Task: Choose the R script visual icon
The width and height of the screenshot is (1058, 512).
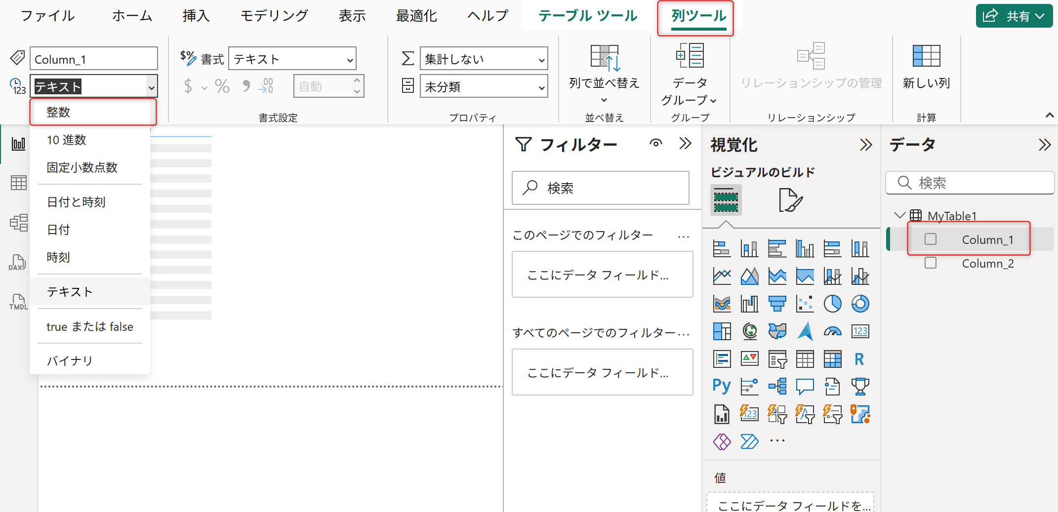Action: [x=859, y=359]
